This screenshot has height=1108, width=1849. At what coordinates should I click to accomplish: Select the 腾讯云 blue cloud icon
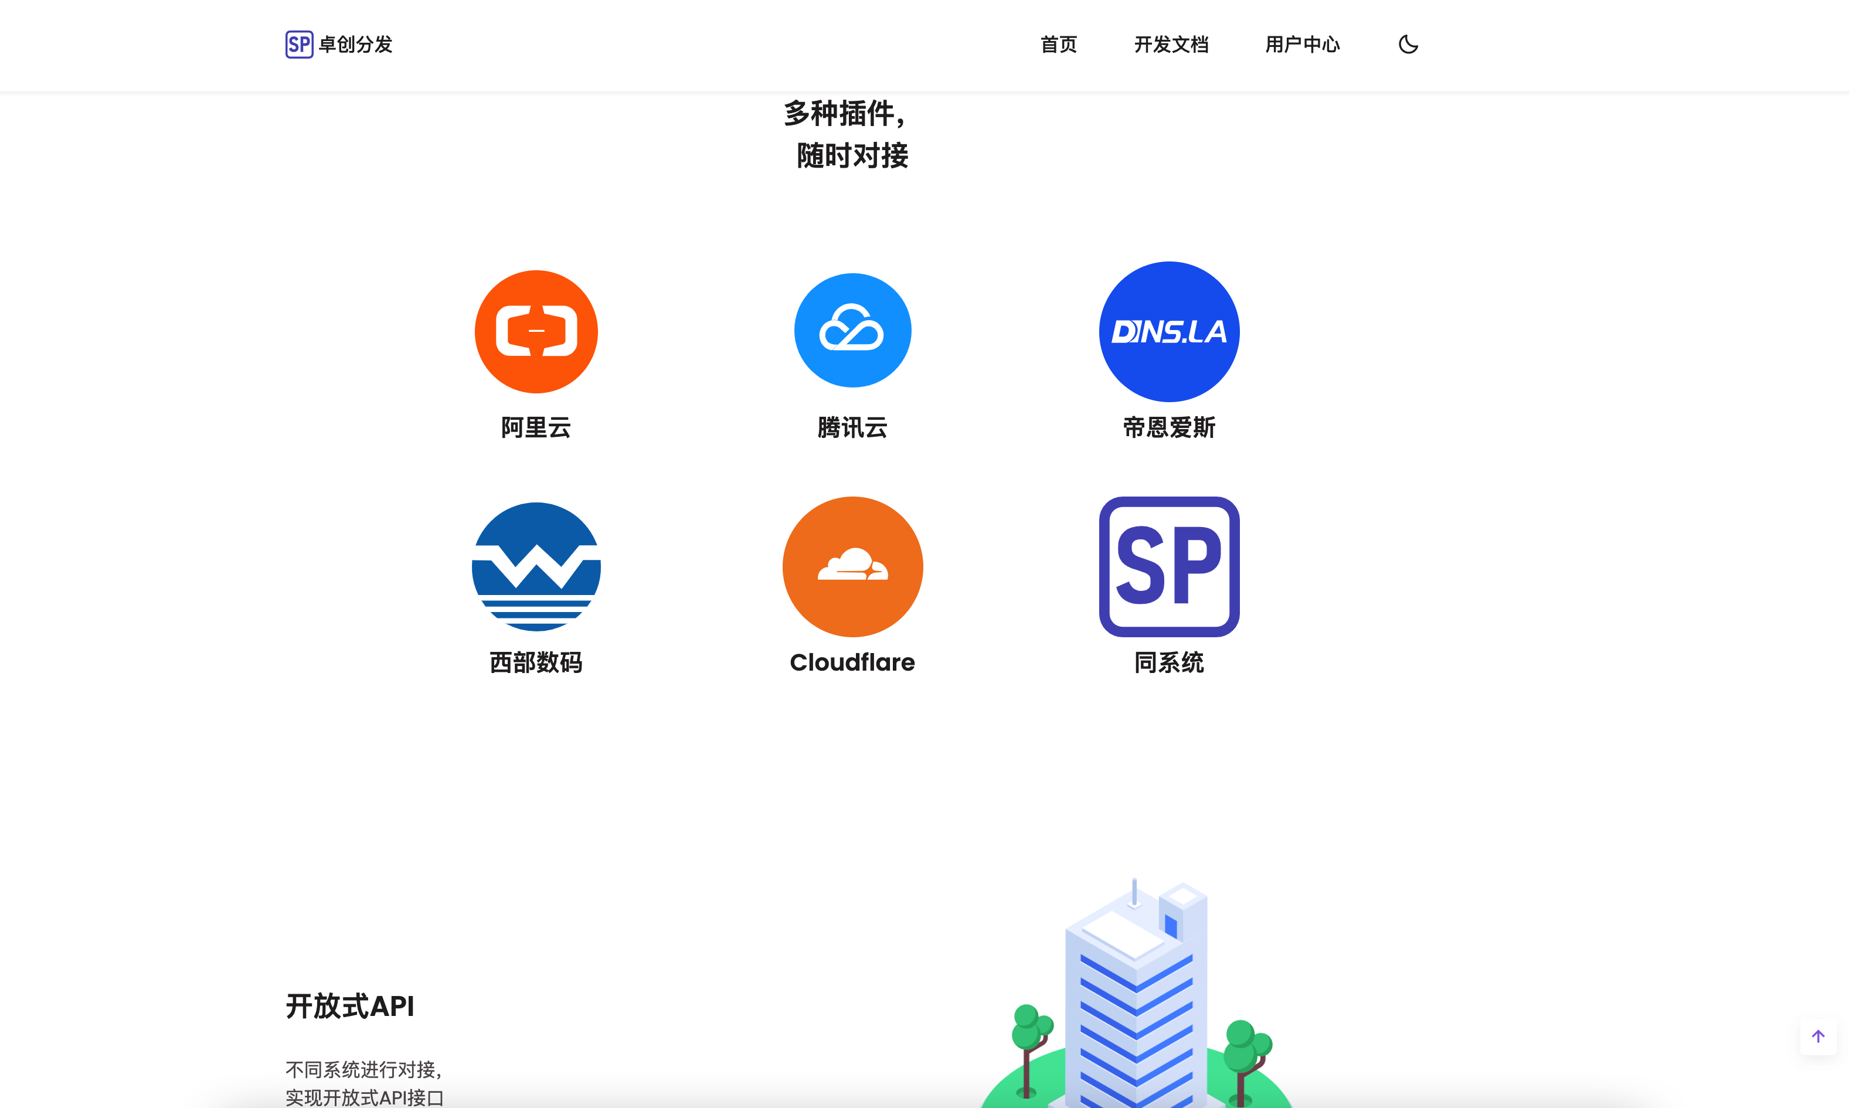[852, 330]
